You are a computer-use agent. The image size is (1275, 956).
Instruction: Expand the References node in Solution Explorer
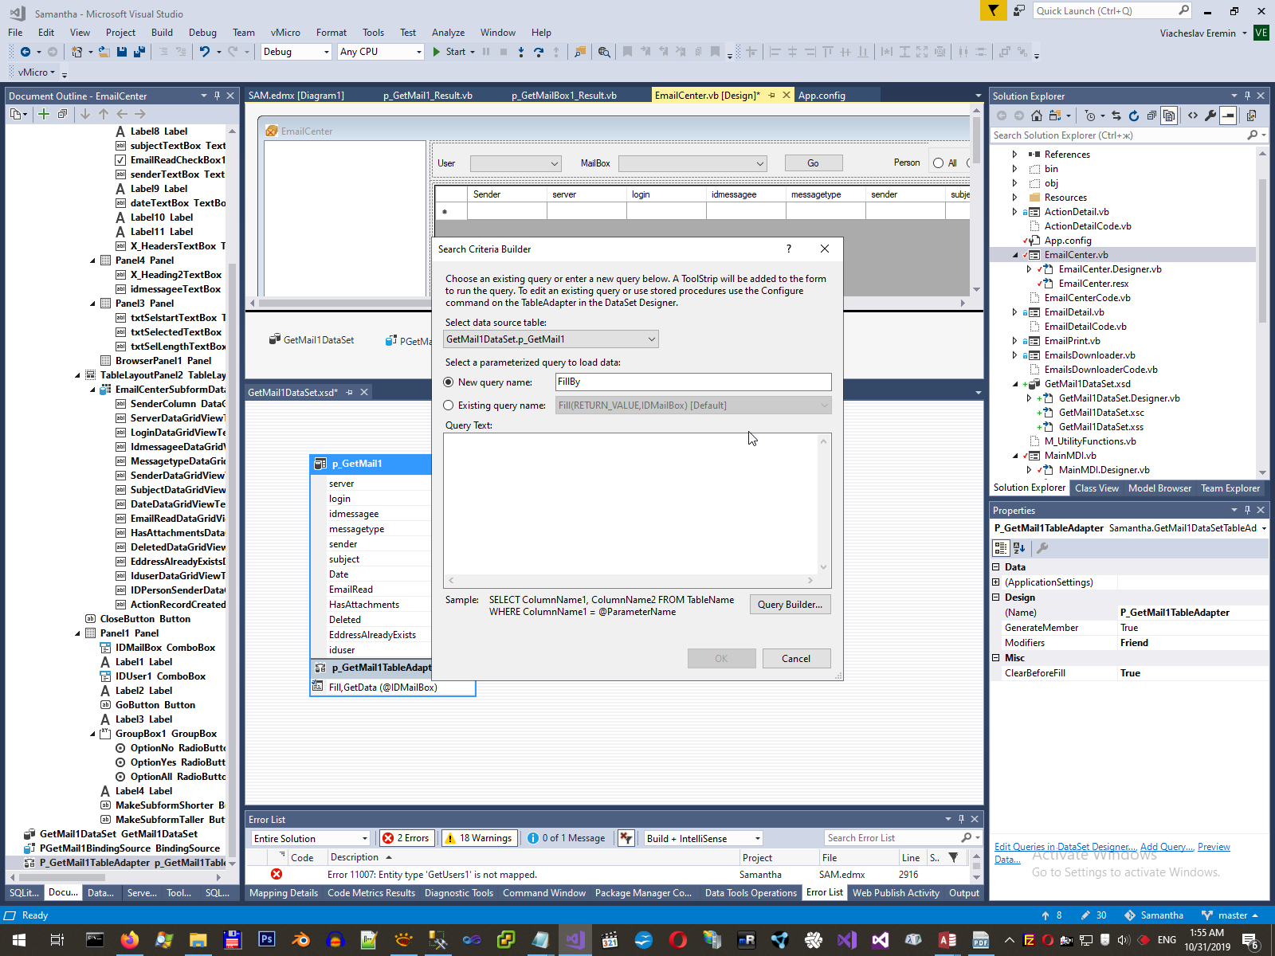pyautogui.click(x=1014, y=155)
